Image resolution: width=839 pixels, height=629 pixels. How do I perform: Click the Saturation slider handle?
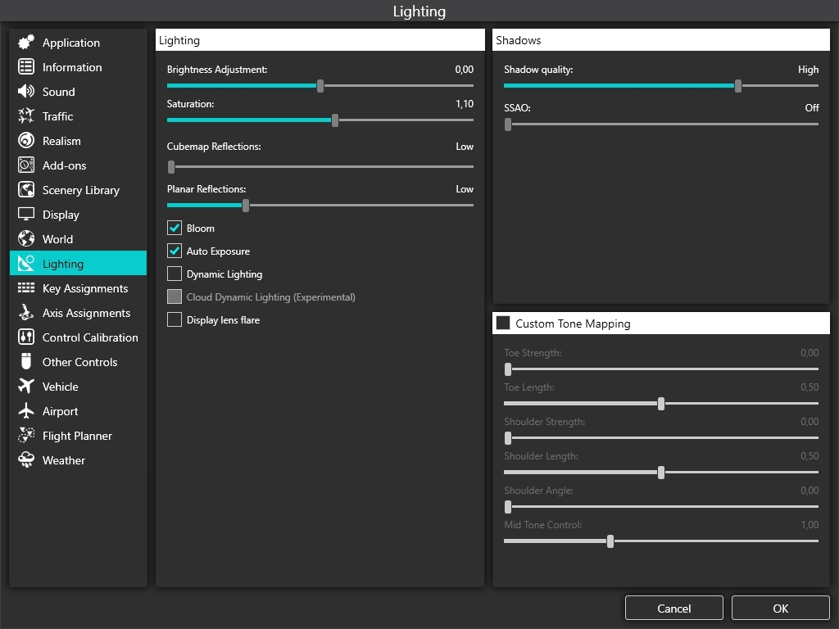[335, 120]
